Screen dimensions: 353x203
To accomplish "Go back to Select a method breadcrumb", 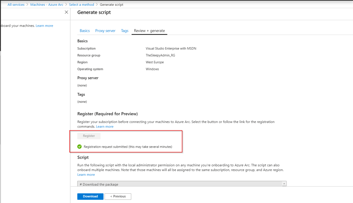I will [x=82, y=5].
